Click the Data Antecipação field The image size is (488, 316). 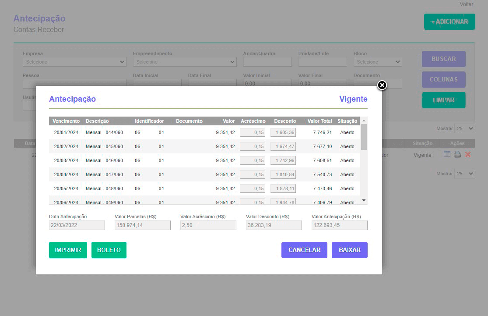pos(77,225)
